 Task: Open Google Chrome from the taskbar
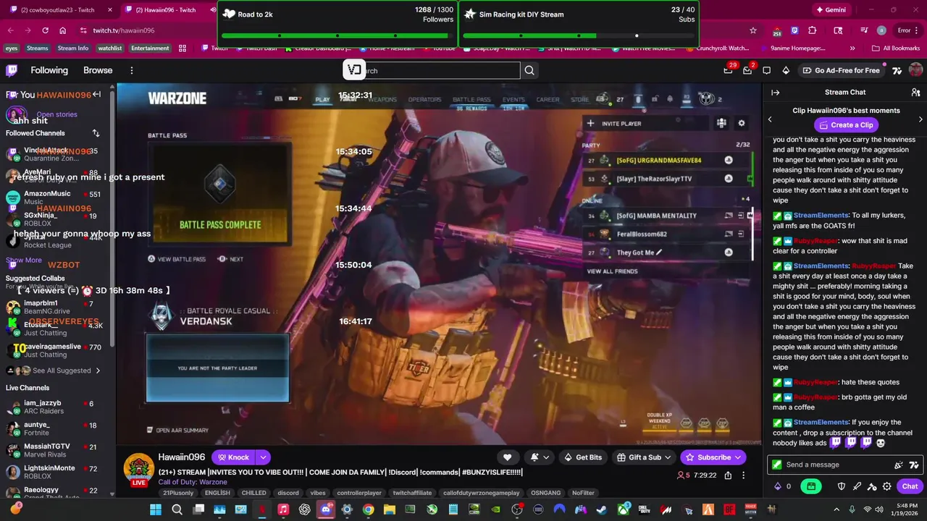point(369,509)
